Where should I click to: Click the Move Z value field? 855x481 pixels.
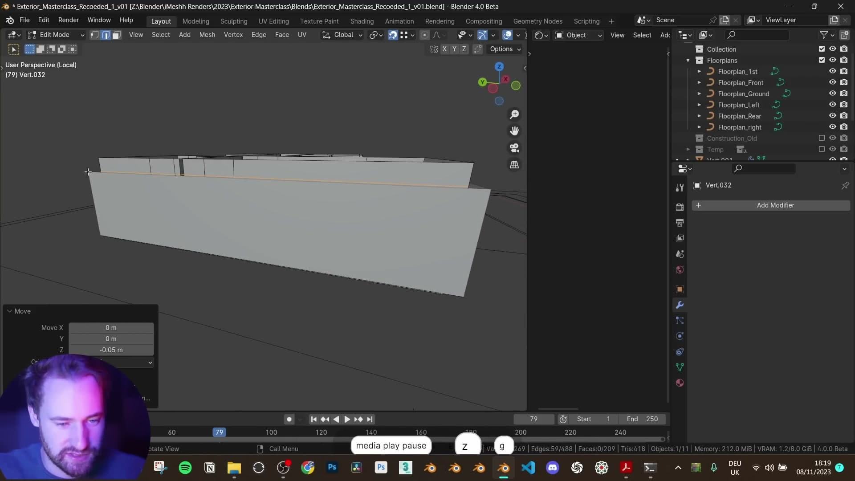click(111, 350)
